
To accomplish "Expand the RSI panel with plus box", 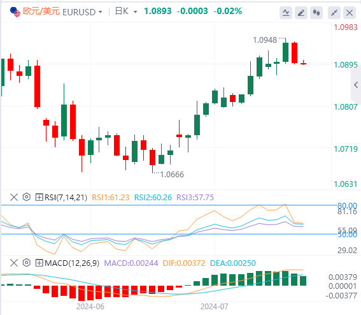I will pyautogui.click(x=39, y=198).
